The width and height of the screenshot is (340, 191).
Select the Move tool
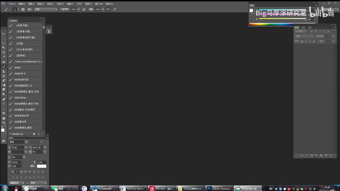click(4, 34)
